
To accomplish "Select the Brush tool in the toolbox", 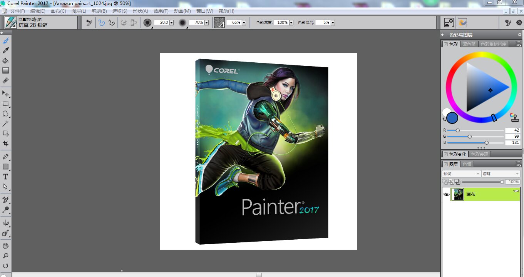I will (x=6, y=40).
